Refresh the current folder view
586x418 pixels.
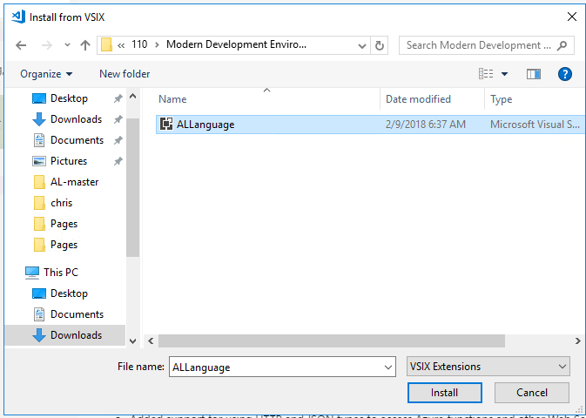380,45
